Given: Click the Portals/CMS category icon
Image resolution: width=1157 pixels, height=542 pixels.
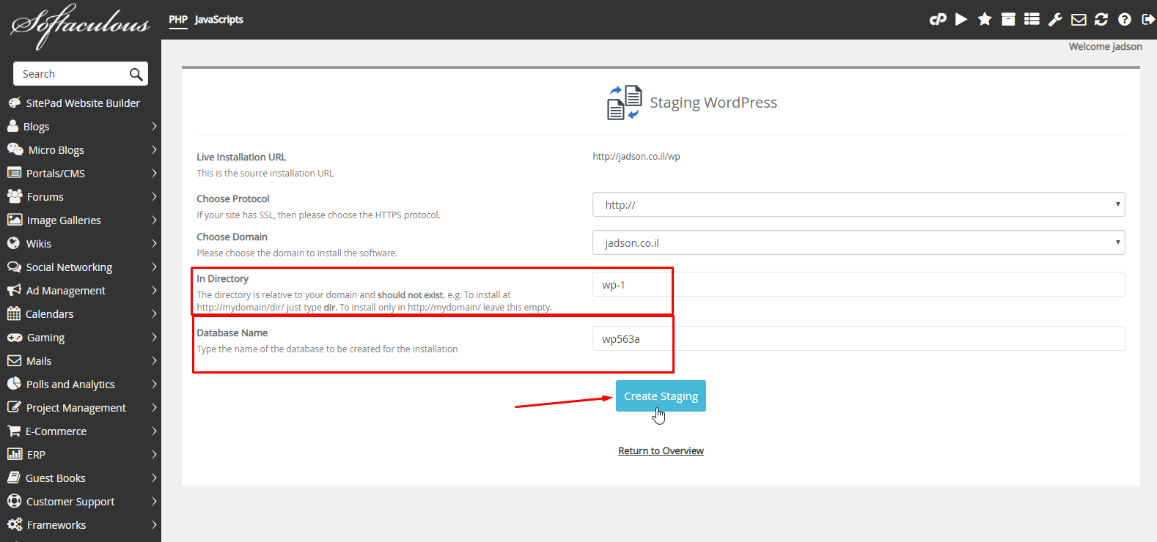Looking at the screenshot, I should [14, 173].
